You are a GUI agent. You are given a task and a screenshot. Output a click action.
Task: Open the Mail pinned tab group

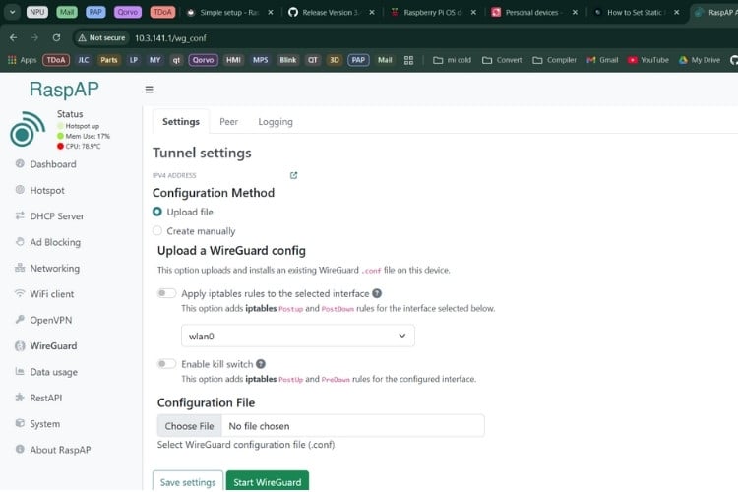(x=66, y=12)
